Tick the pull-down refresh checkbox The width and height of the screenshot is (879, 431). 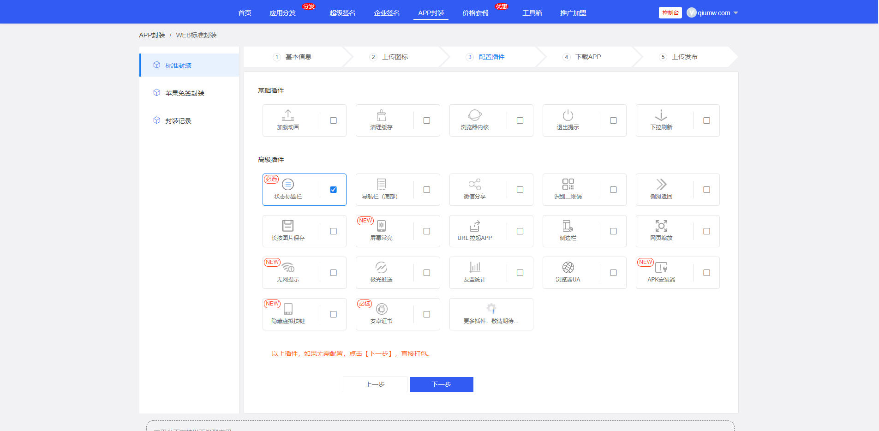(706, 120)
